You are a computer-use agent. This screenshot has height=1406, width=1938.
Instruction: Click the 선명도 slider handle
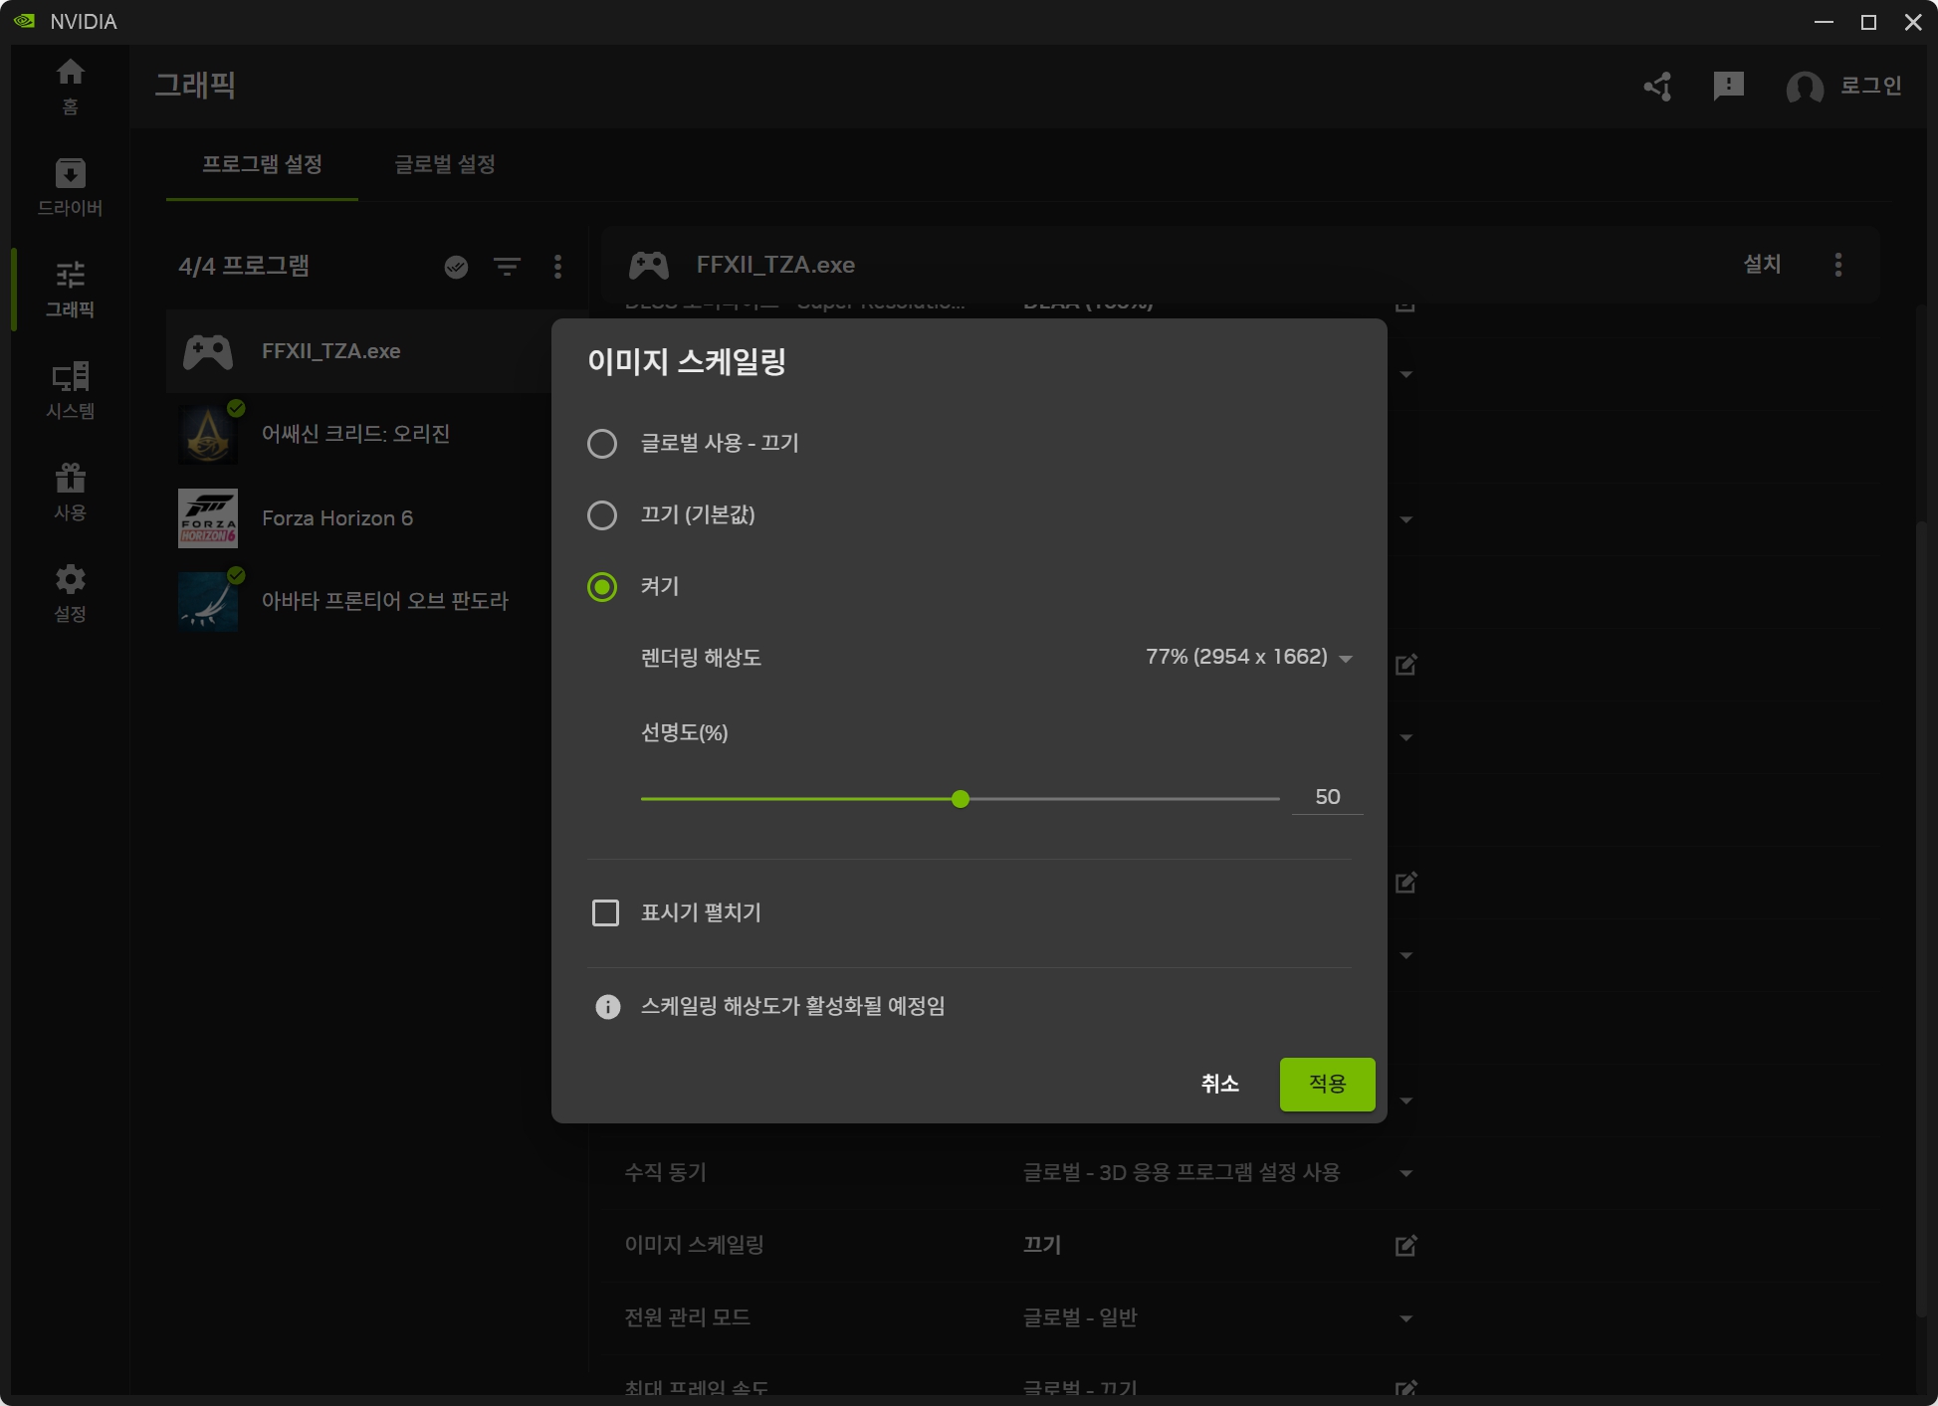(x=961, y=799)
